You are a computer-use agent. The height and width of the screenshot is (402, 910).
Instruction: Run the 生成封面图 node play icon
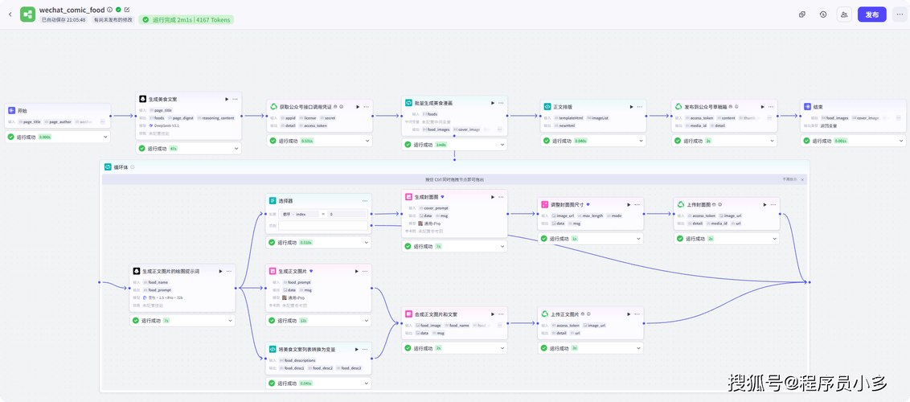pos(493,197)
